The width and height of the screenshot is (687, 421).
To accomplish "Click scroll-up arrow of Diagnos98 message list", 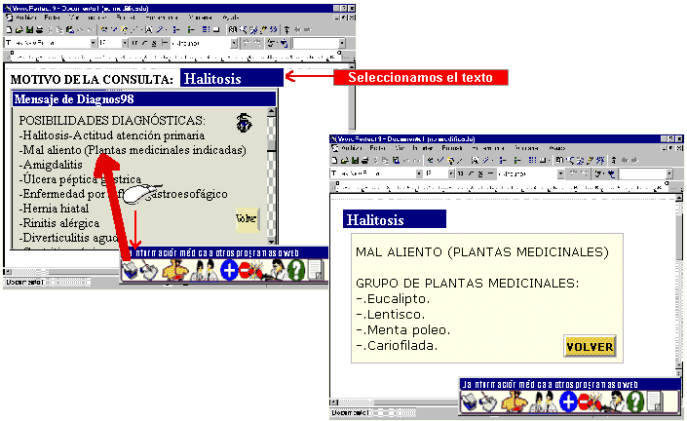I will (272, 112).
